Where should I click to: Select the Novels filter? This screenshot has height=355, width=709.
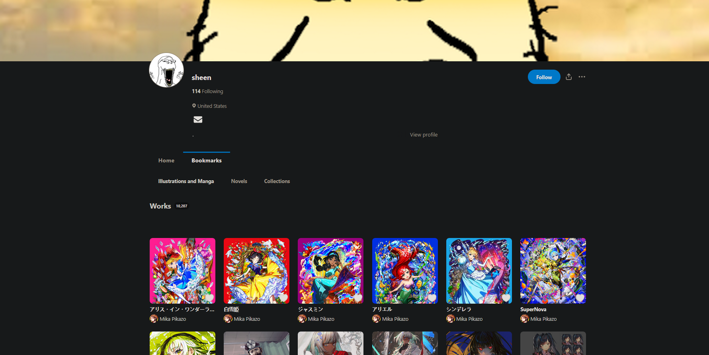click(239, 181)
